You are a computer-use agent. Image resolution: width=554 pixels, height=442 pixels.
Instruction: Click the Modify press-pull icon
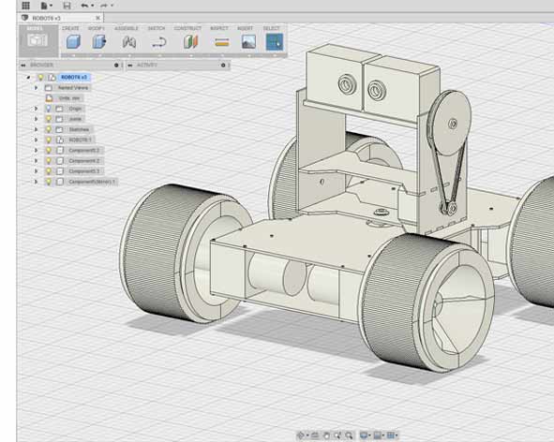tap(99, 42)
